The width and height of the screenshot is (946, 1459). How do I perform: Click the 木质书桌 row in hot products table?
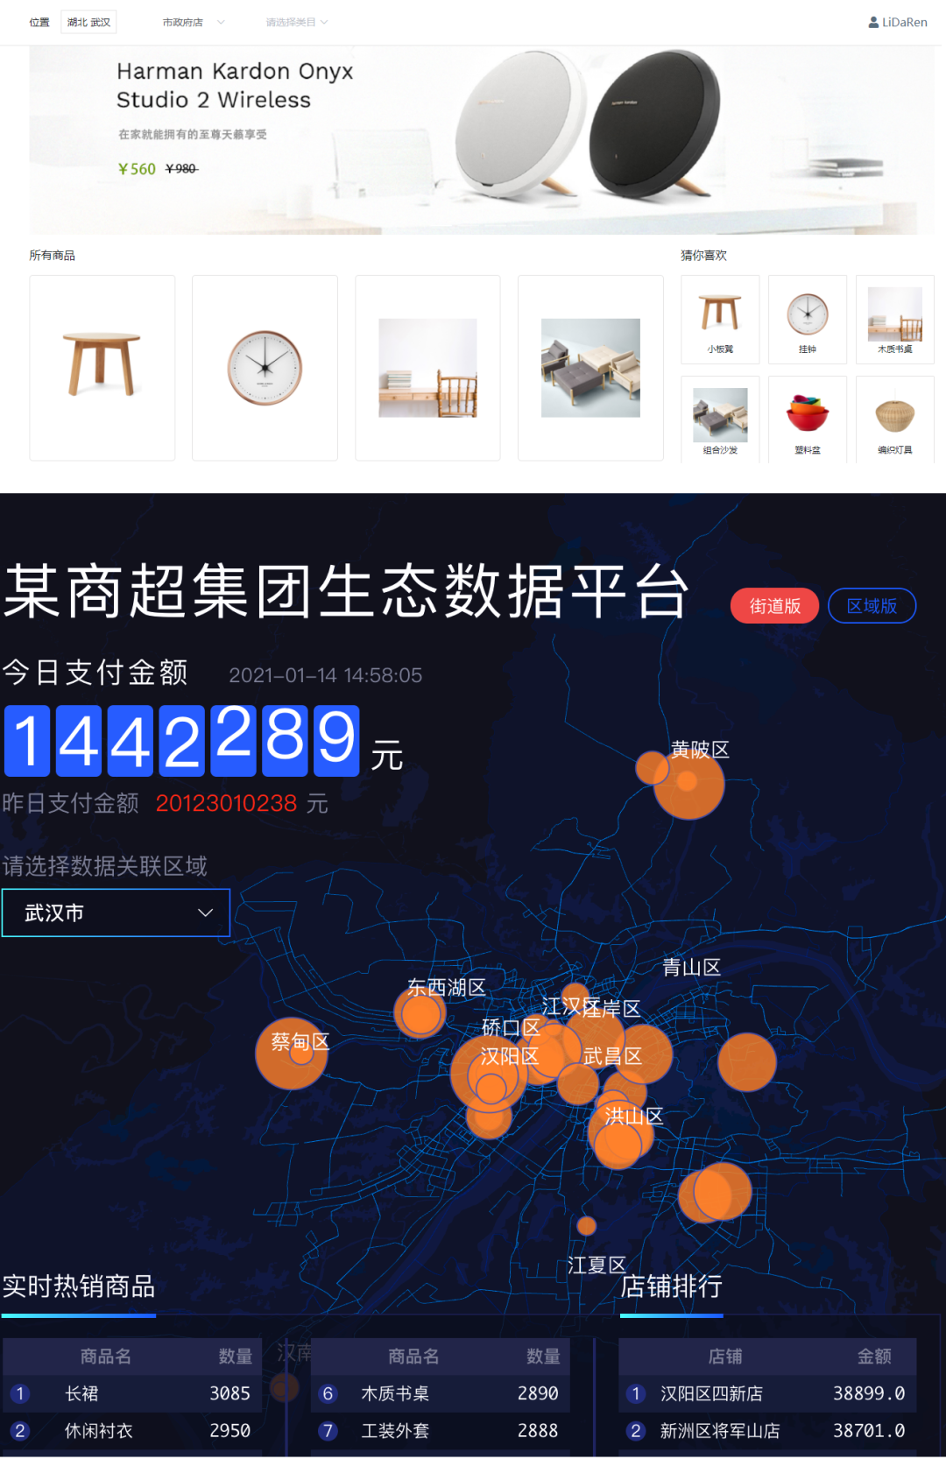tap(441, 1393)
